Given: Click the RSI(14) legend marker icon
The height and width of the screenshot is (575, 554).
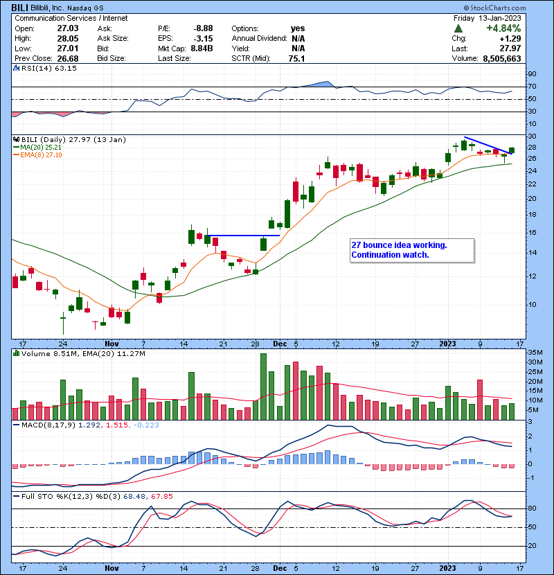Looking at the screenshot, I should (x=15, y=69).
